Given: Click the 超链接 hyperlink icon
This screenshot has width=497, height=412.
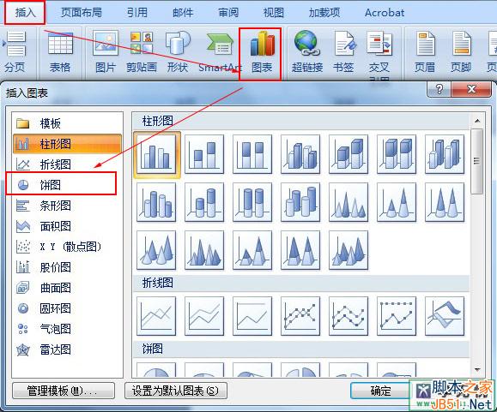Looking at the screenshot, I should (x=307, y=52).
